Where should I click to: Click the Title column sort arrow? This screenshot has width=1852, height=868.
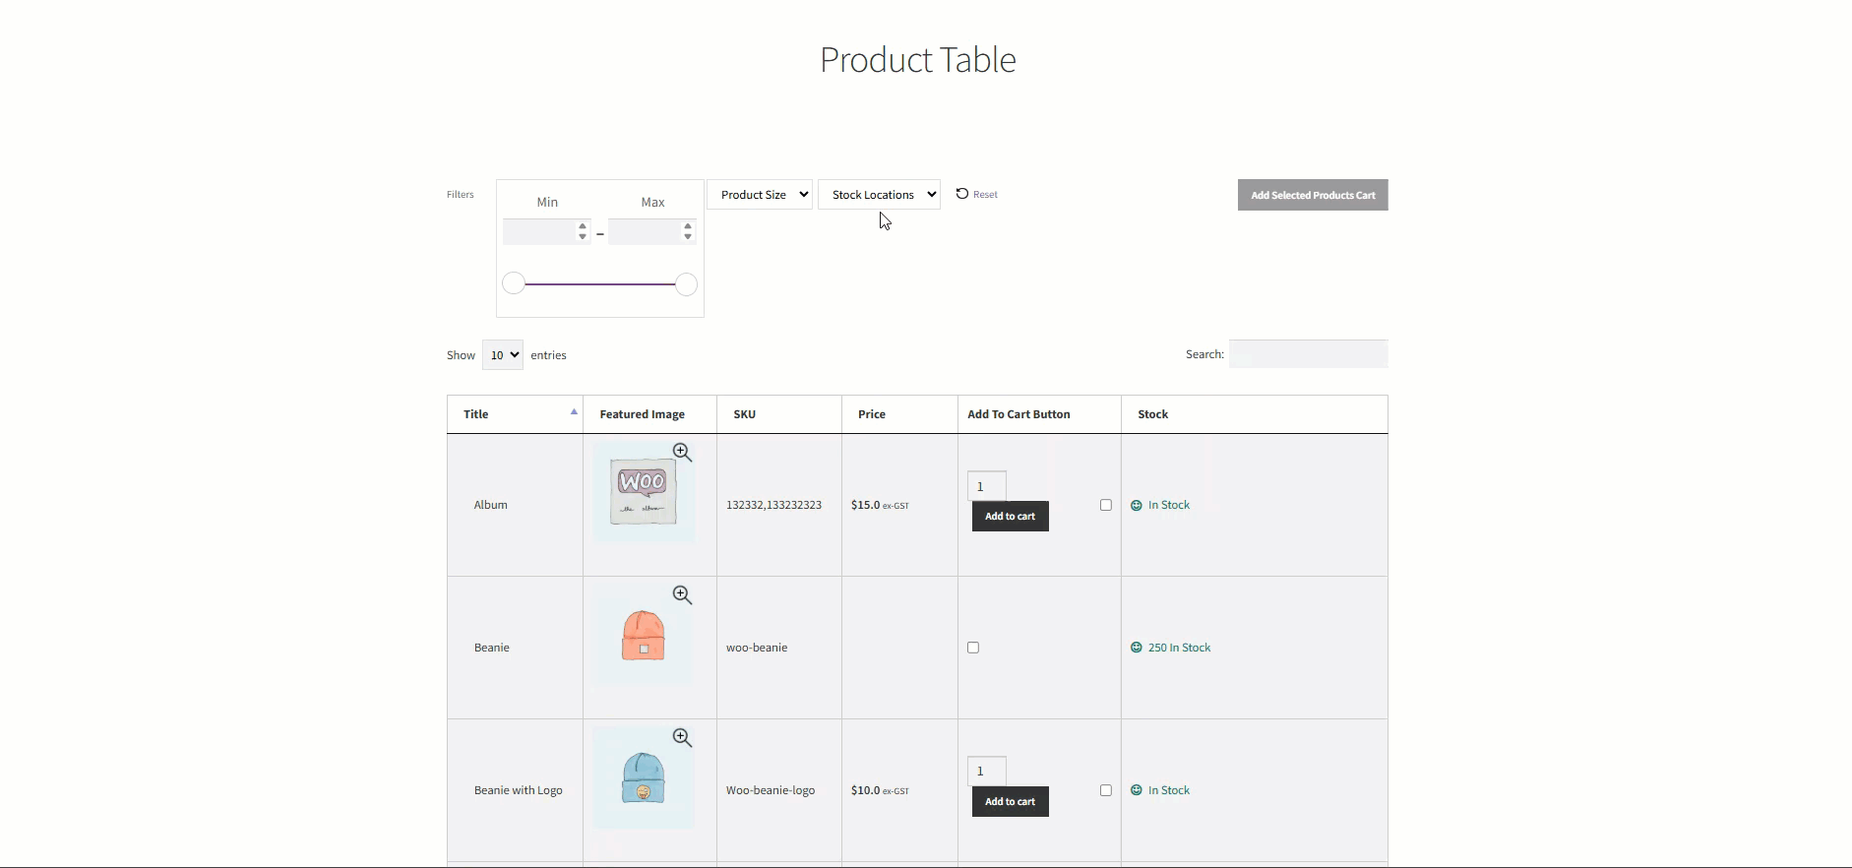pyautogui.click(x=574, y=412)
